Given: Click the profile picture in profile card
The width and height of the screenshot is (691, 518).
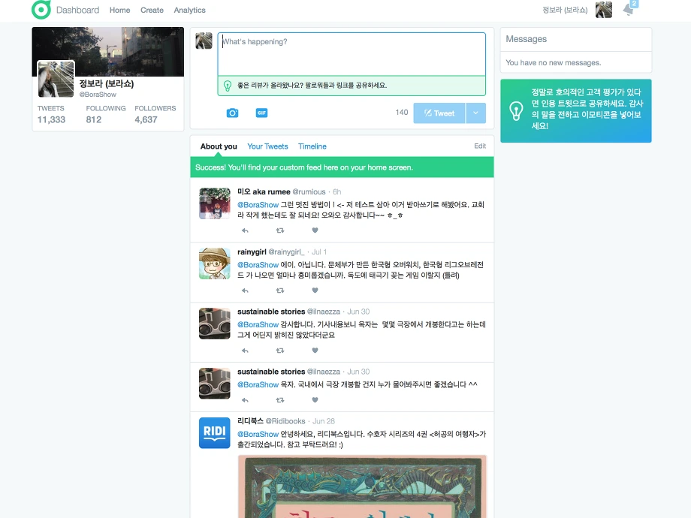Looking at the screenshot, I should [56, 80].
